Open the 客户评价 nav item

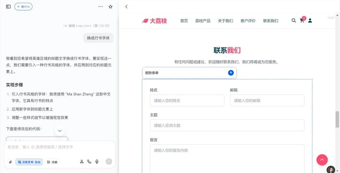[248, 21]
